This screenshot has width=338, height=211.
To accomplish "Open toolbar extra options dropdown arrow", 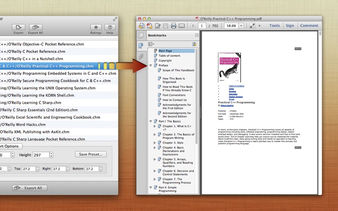I will [259, 26].
